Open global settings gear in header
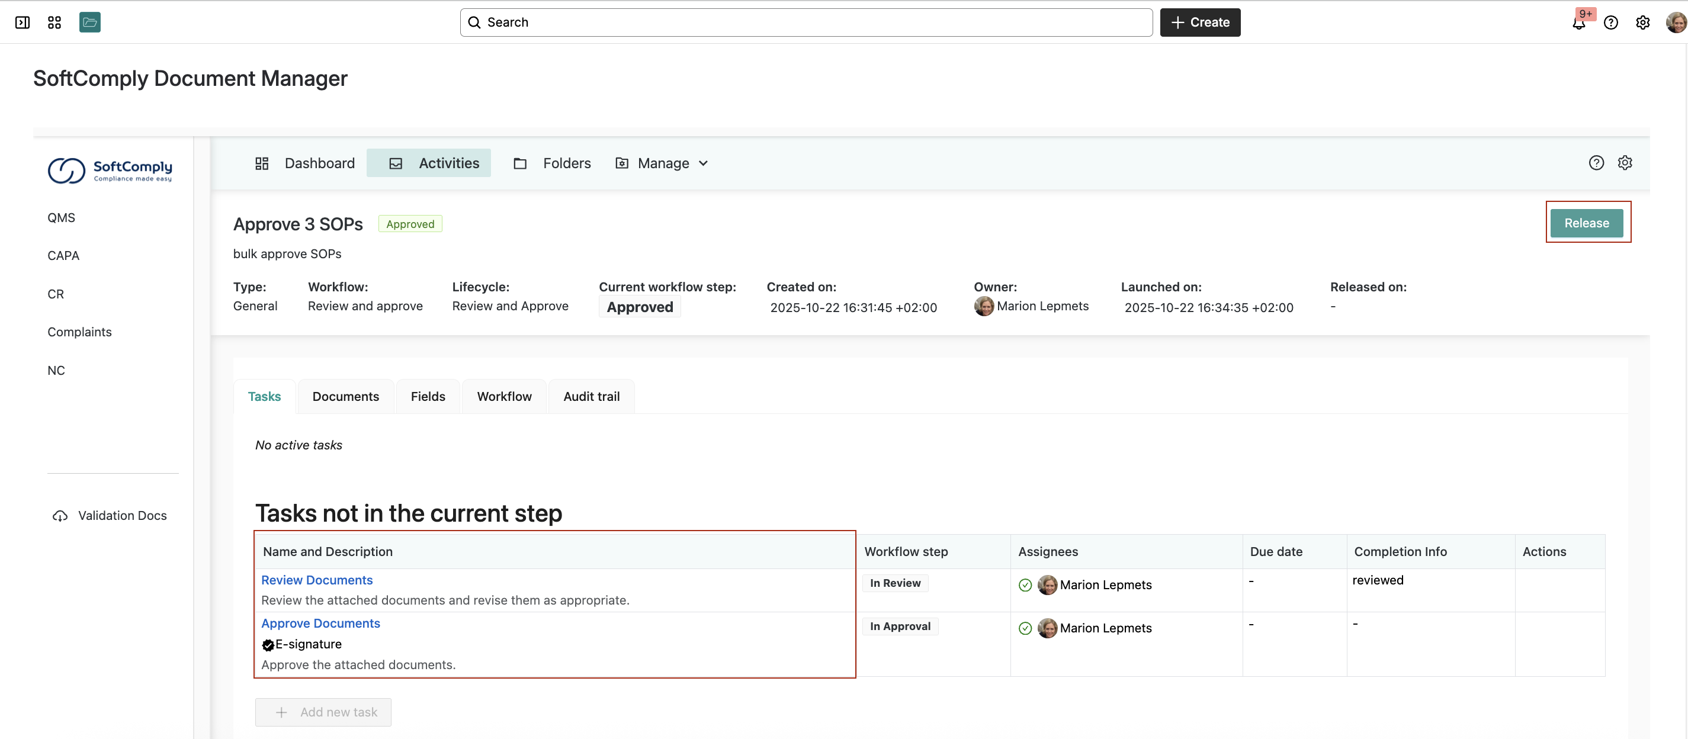This screenshot has width=1688, height=739. click(x=1642, y=23)
